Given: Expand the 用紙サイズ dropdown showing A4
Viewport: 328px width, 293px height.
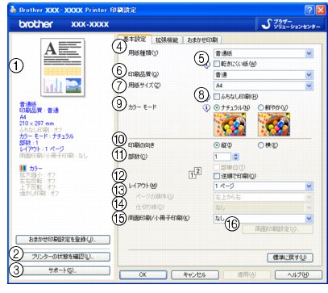Looking at the screenshot, I should click(x=264, y=86).
